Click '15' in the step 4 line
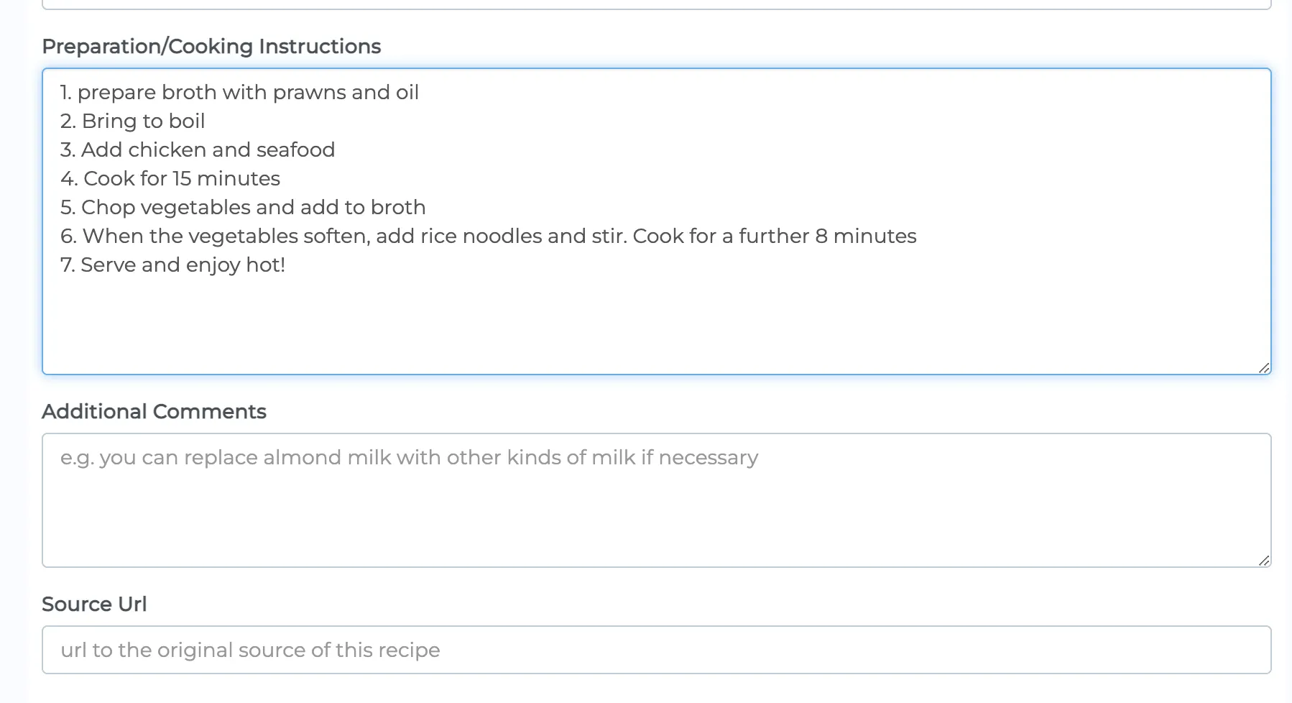 [182, 179]
